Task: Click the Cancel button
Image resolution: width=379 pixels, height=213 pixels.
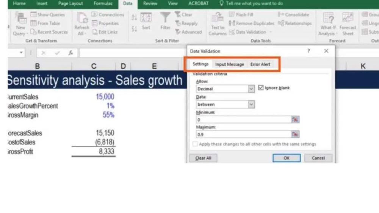Action: 318,158
